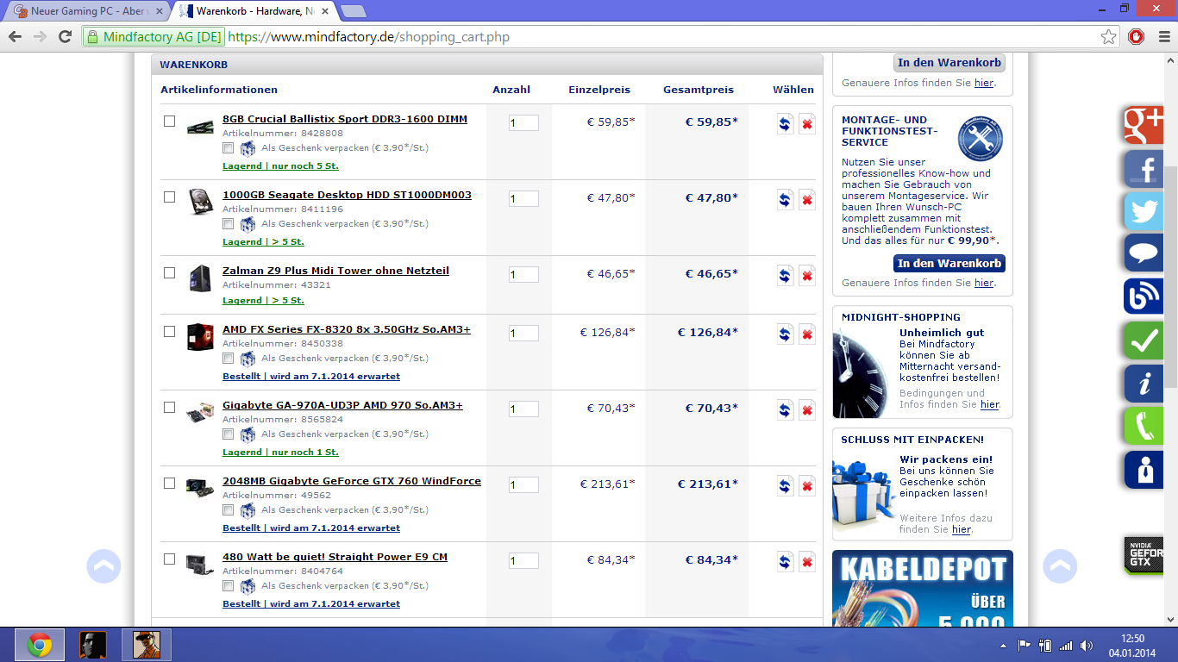Open a new browser tab
Viewport: 1178px width, 662px height.
point(354,11)
